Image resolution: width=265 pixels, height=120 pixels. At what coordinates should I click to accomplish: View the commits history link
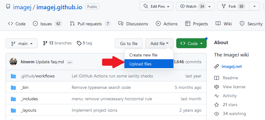pos(187,62)
